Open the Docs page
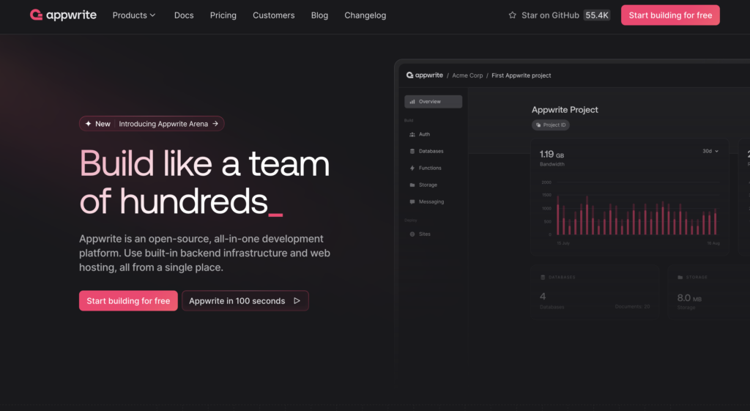The image size is (750, 411). pyautogui.click(x=184, y=15)
